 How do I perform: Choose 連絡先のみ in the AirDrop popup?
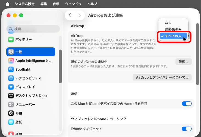(x=173, y=29)
